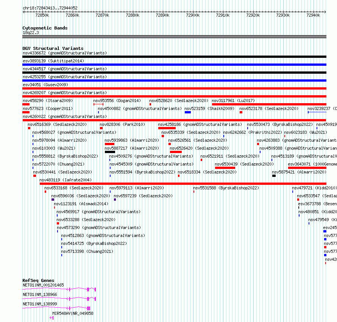The height and width of the screenshot is (322, 337).
Task: Click nsv6242662 Prakrithi2022 label
Action: (x=253, y=132)
